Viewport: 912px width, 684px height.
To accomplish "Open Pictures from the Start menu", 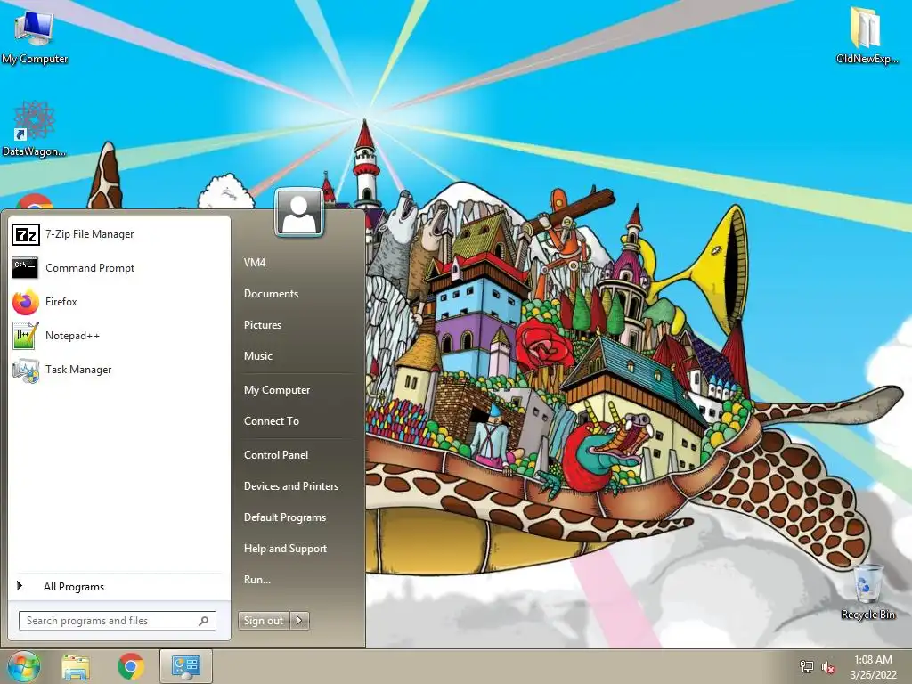I will pyautogui.click(x=263, y=325).
